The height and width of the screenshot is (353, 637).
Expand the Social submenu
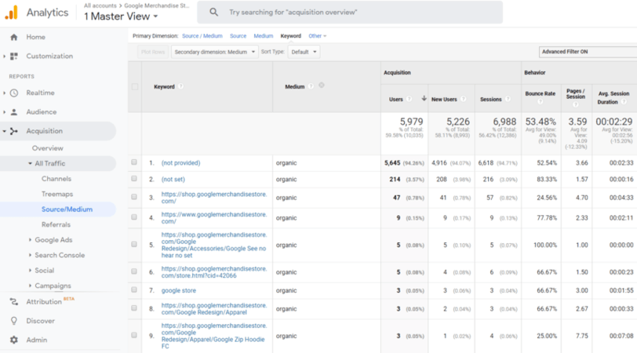[x=30, y=270]
